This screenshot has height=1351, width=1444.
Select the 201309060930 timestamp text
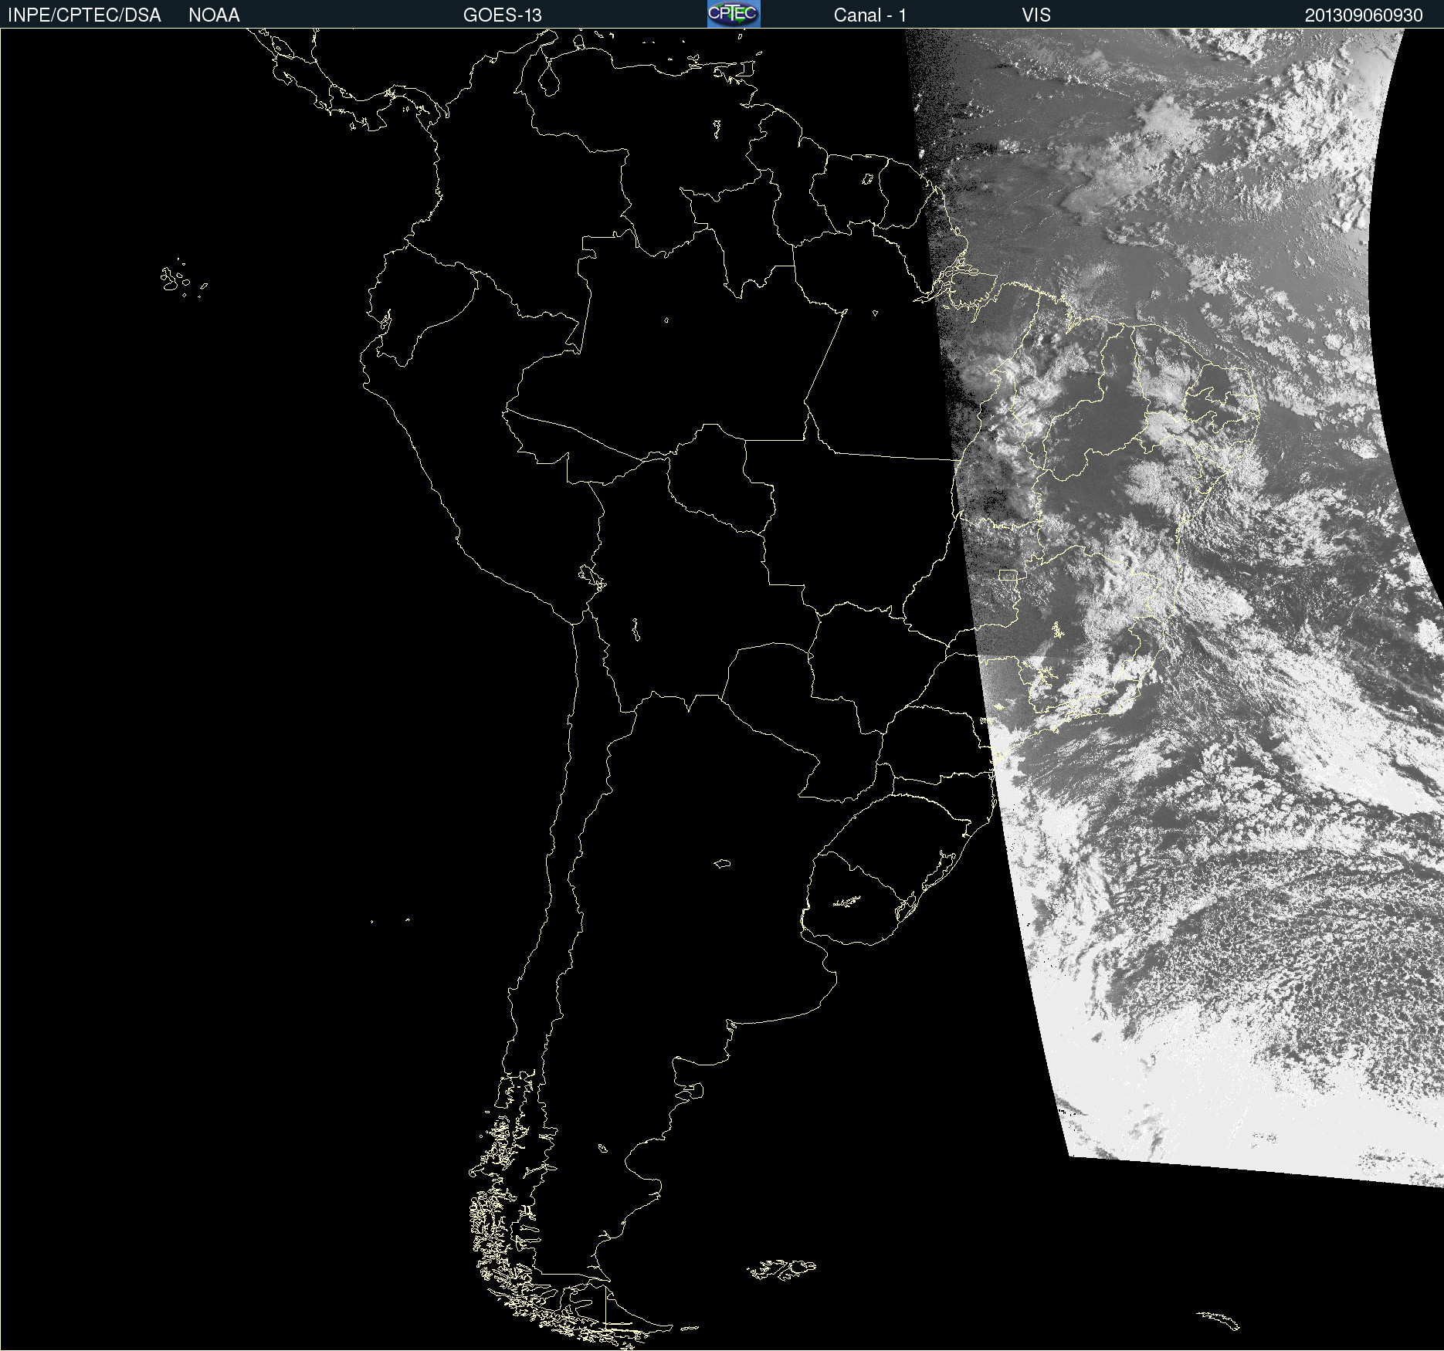(1364, 15)
